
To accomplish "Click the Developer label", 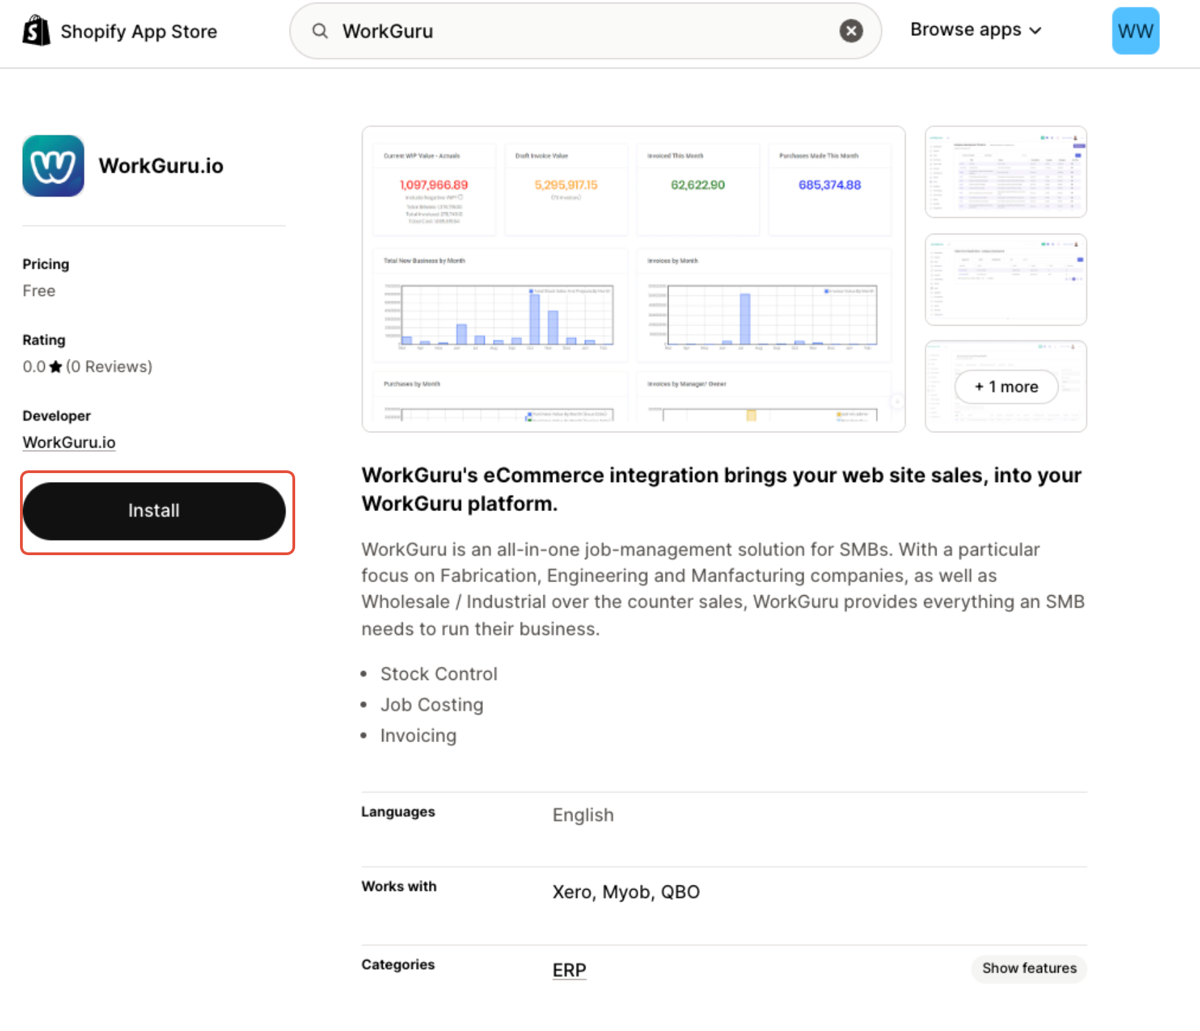I will click(57, 416).
